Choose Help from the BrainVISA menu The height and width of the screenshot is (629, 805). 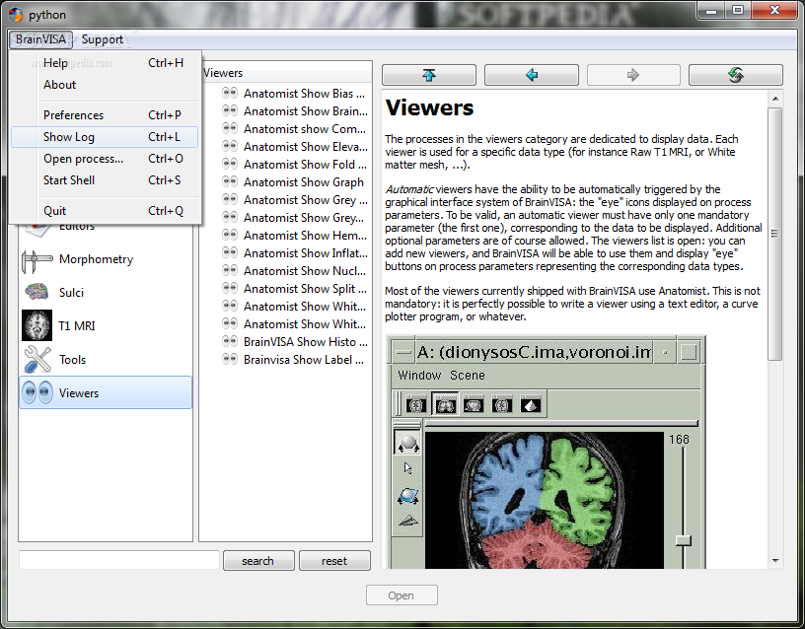(105, 62)
